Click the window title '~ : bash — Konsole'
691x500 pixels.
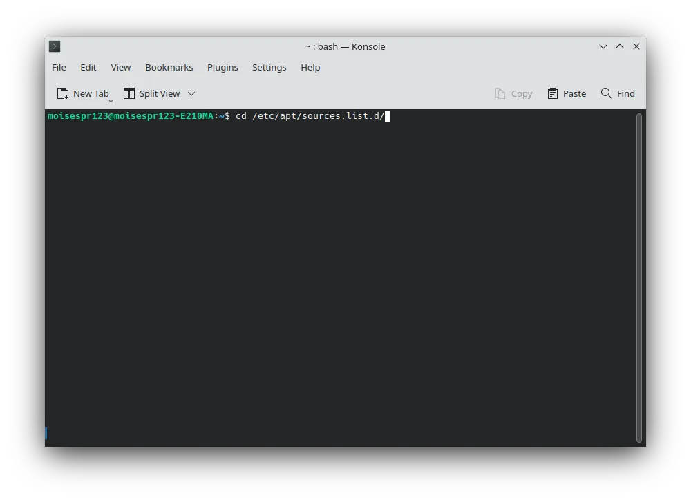pos(345,47)
